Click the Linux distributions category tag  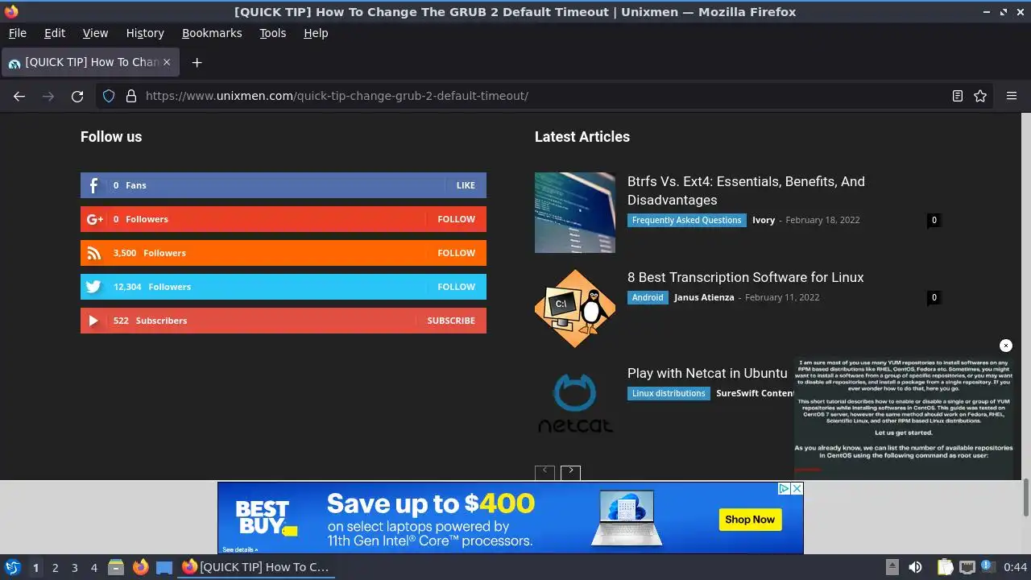(x=669, y=393)
